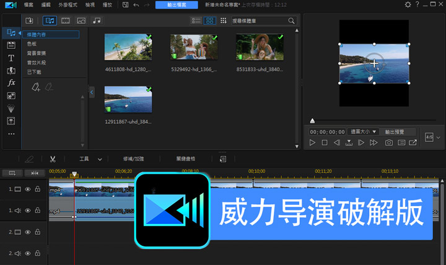
Task: Click the Redo arrow
Action: click(x=146, y=5)
